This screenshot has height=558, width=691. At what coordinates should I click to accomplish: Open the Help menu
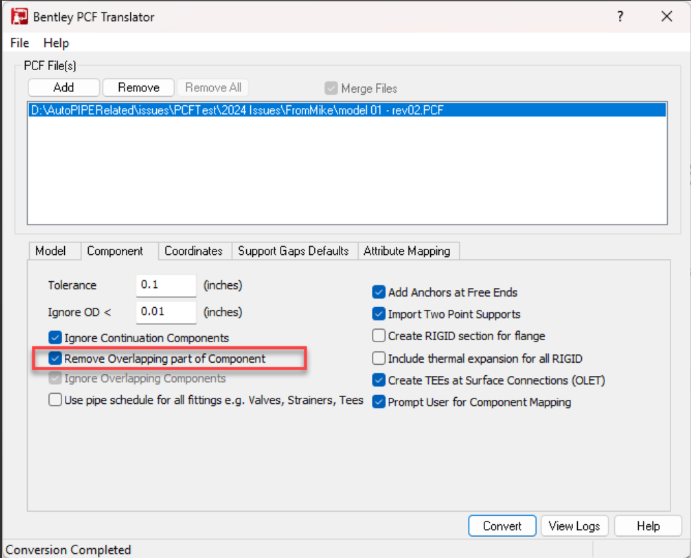[56, 43]
